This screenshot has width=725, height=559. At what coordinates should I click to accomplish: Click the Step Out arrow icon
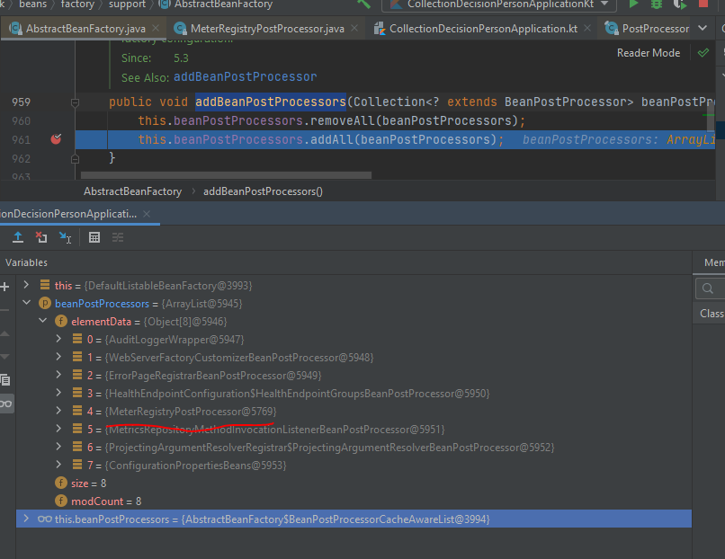18,237
